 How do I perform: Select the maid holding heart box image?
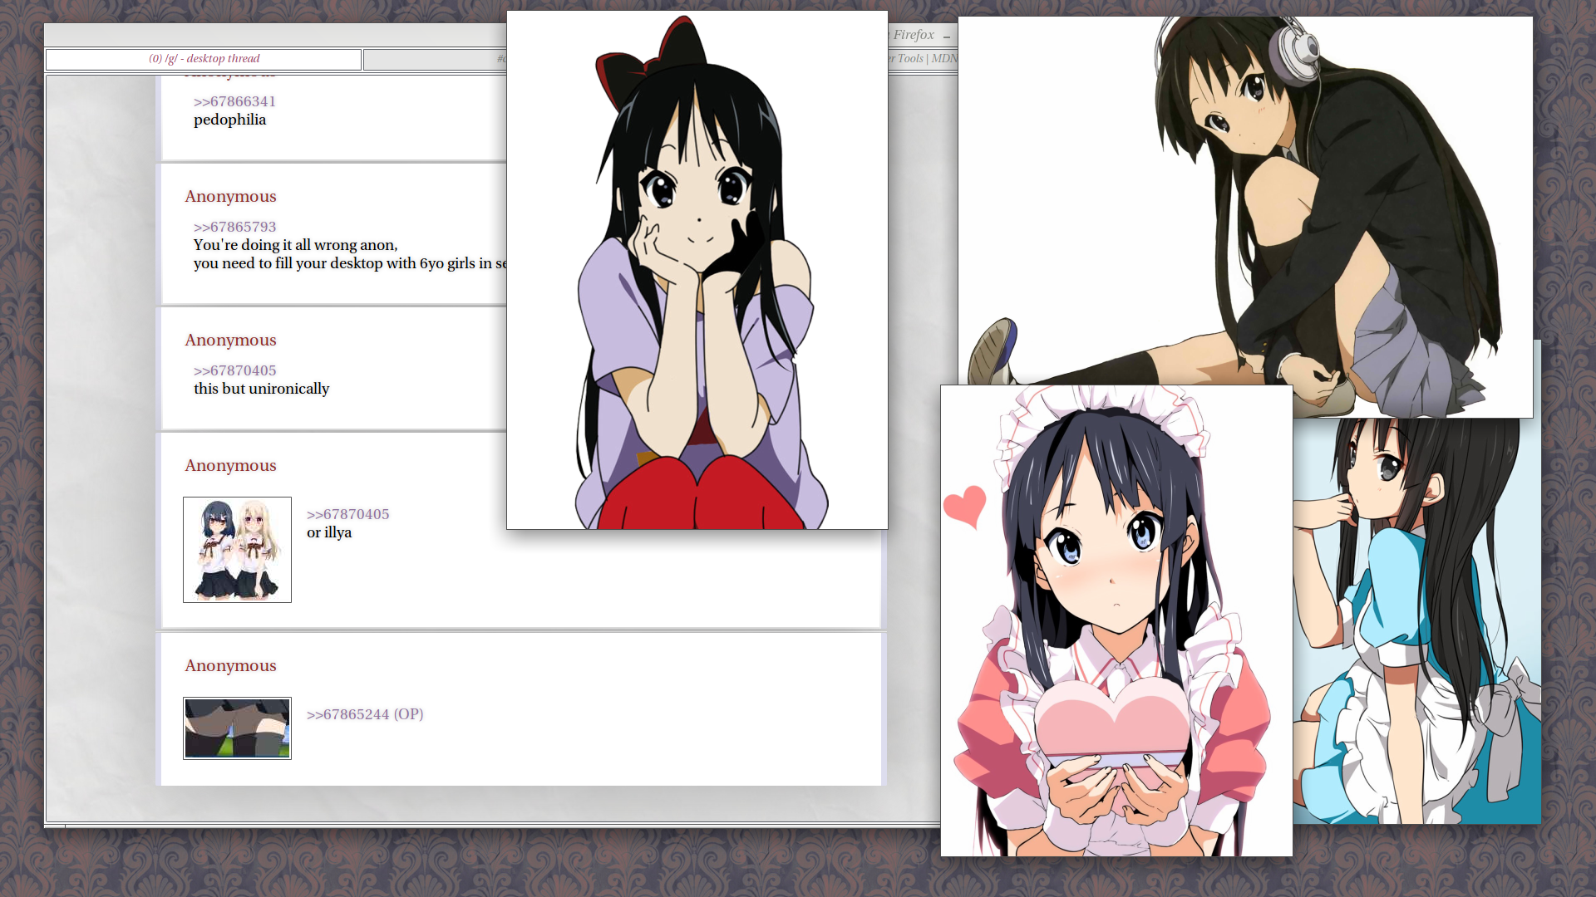[1116, 620]
